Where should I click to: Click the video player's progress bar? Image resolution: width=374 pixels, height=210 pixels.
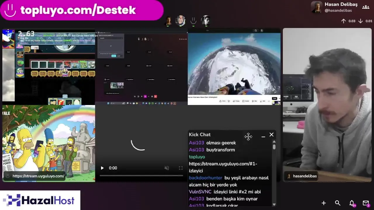pos(141,176)
